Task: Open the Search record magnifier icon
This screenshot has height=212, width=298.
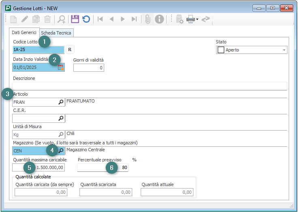Action: (x=62, y=19)
